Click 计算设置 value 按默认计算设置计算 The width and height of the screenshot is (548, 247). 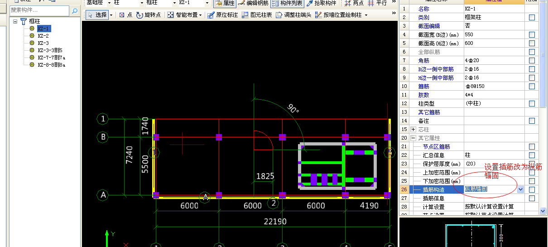pos(494,207)
